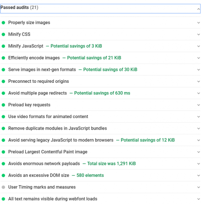Screen dimensions: 202x204
Task: Select the Avoids enormous network payloads row
Action: (x=100, y=164)
